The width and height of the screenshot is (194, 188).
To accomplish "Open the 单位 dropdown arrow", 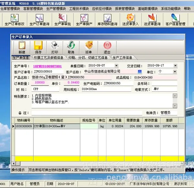I will coord(175,72).
